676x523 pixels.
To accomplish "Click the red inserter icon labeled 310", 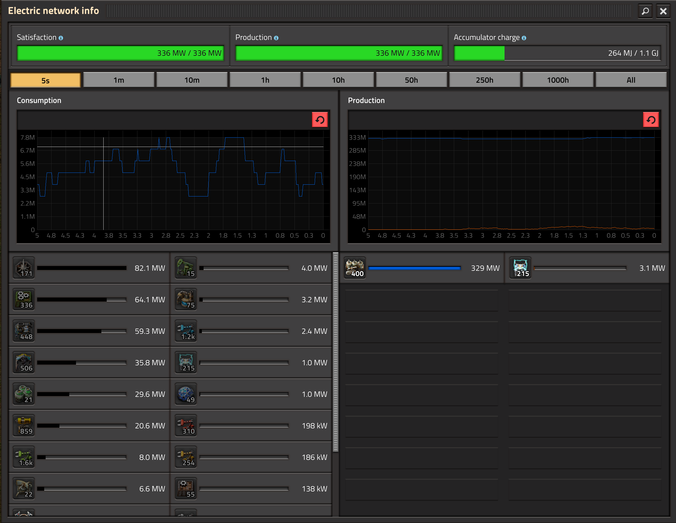I will 186,426.
